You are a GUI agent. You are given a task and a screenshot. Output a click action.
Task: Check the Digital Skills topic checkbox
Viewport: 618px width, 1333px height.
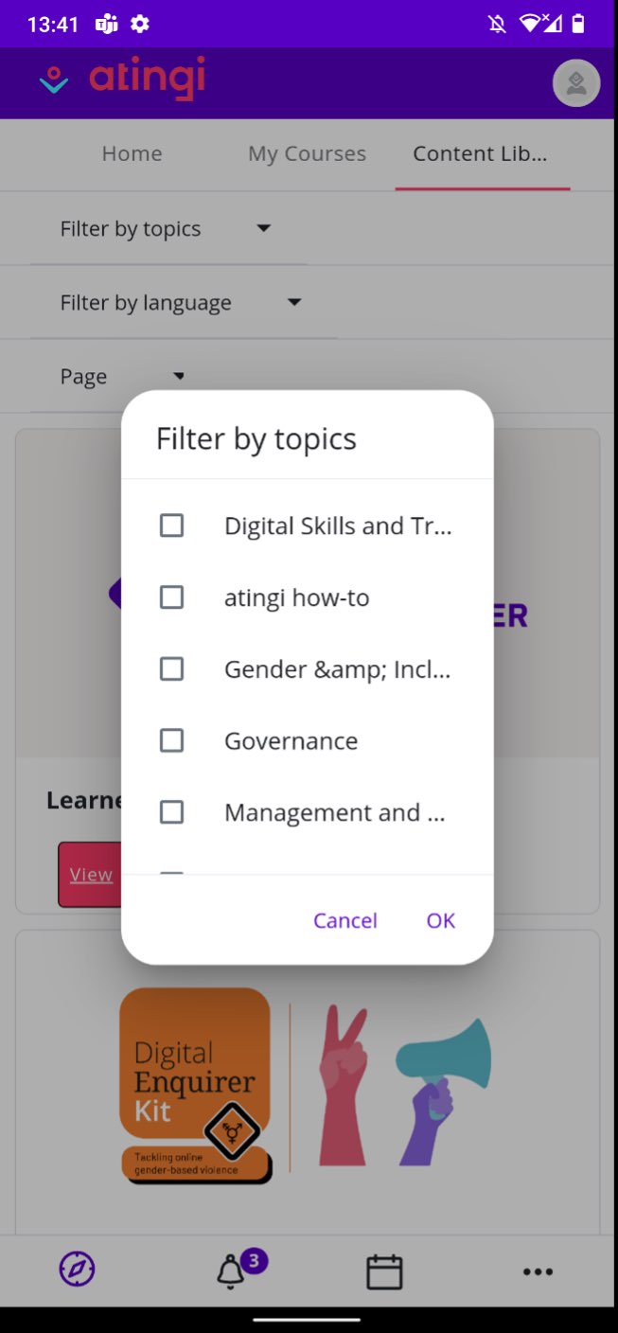(171, 525)
